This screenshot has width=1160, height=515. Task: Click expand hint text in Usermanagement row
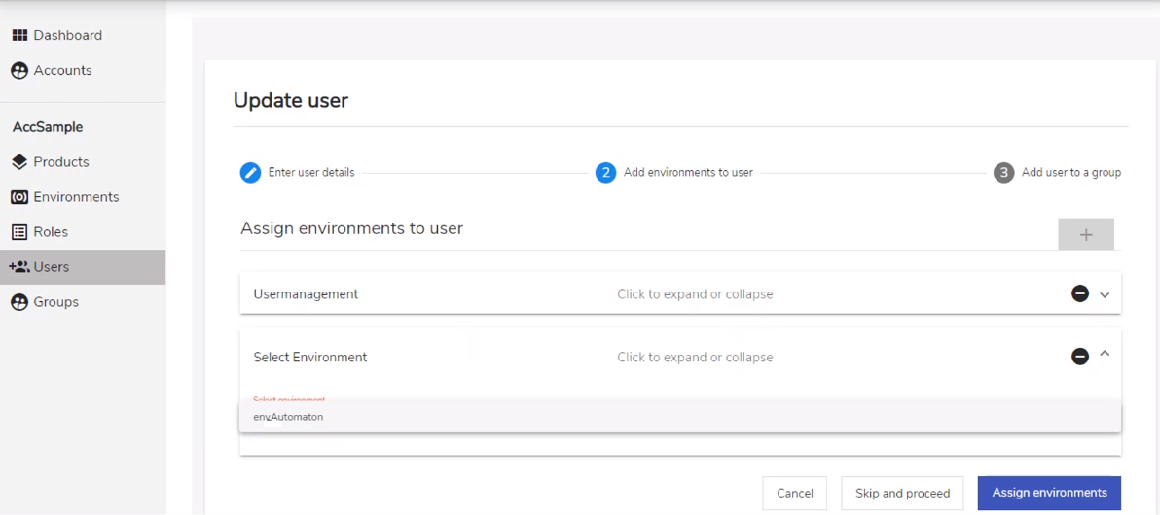pos(695,294)
